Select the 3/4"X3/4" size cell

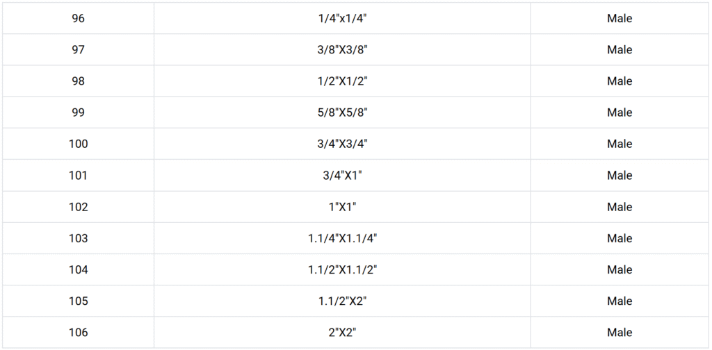tap(342, 144)
